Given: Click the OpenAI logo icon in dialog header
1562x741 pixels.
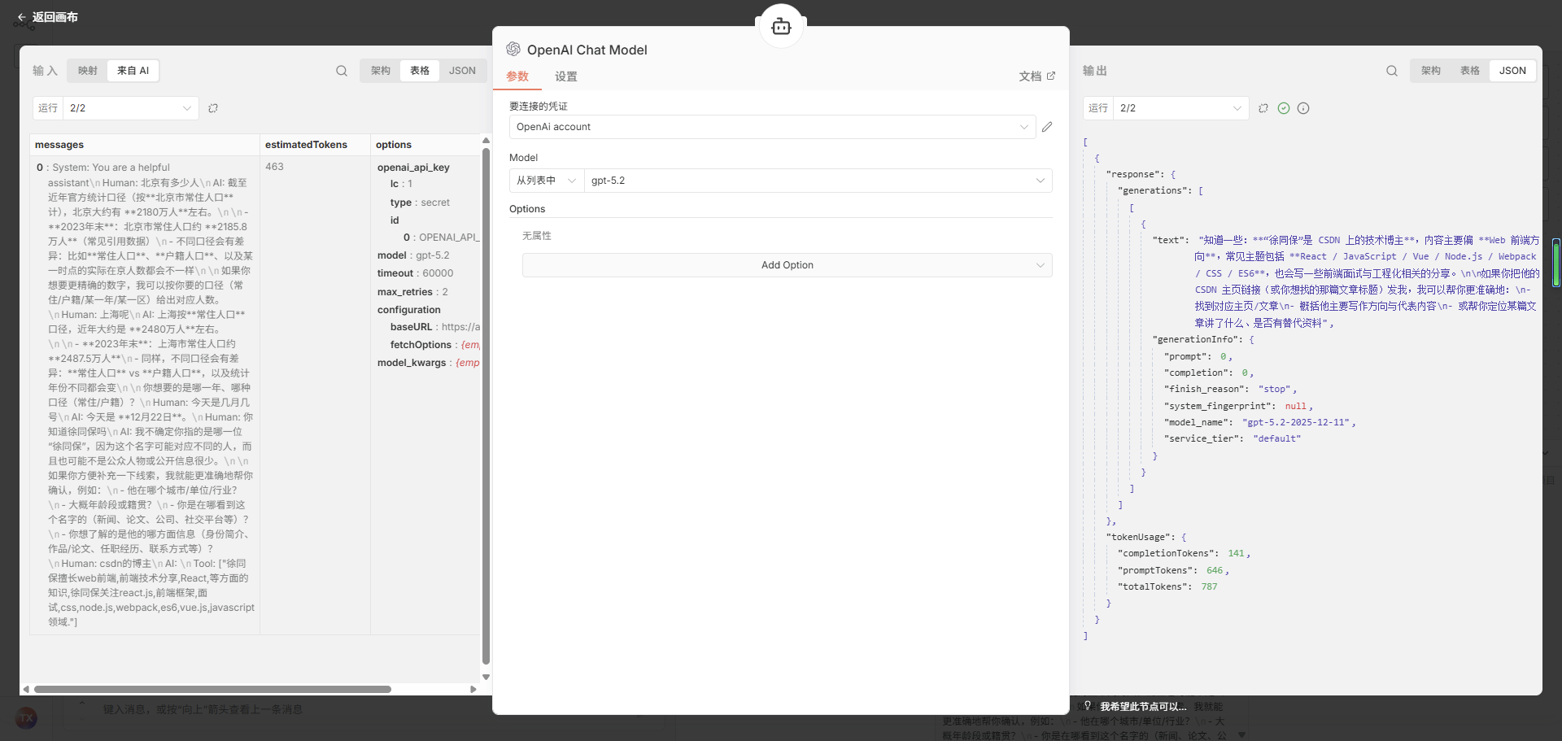Looking at the screenshot, I should (513, 50).
